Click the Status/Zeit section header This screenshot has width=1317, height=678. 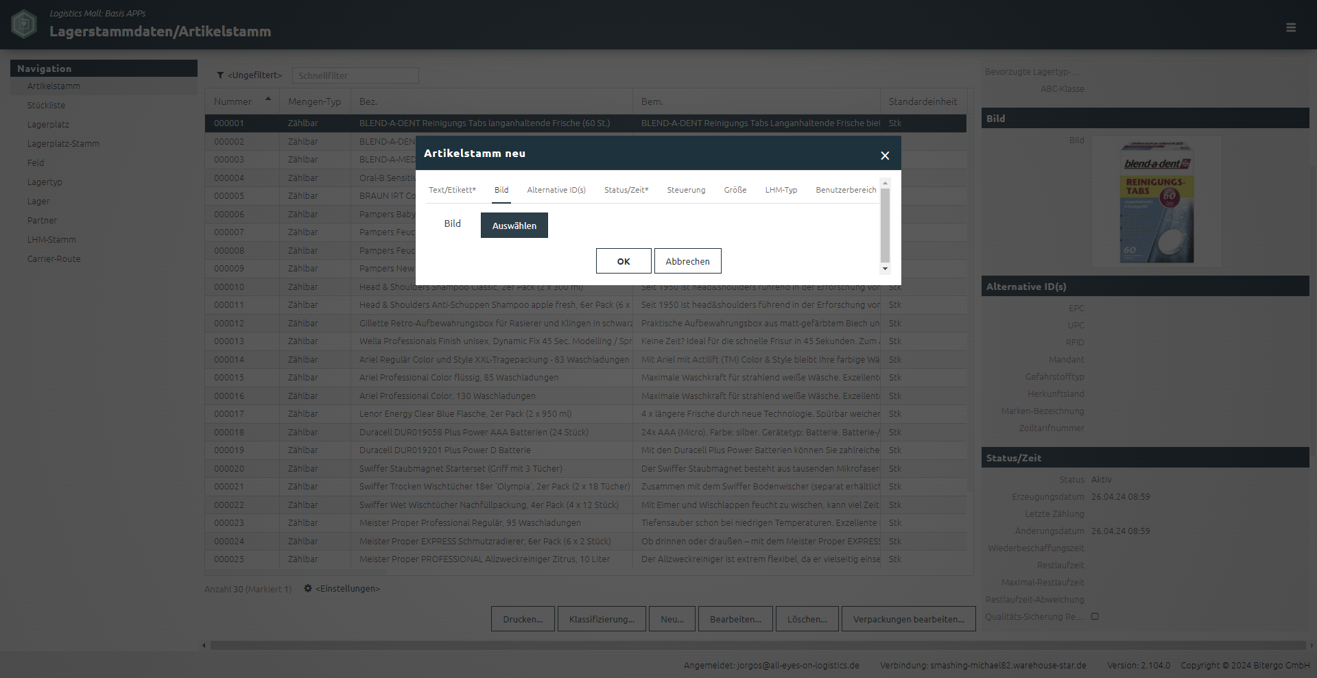click(1145, 458)
